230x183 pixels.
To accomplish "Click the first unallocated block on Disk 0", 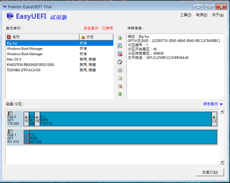I will (26, 119).
